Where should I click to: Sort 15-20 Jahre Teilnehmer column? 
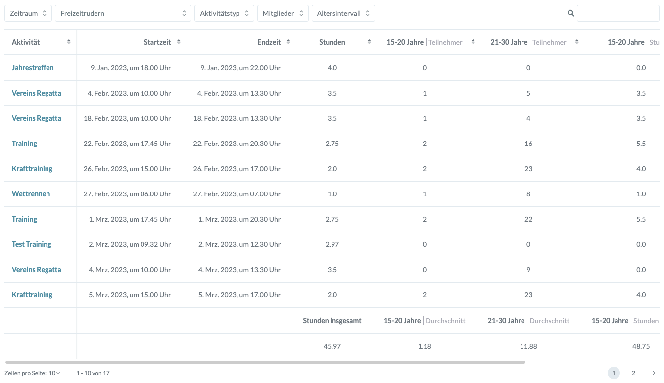click(473, 42)
